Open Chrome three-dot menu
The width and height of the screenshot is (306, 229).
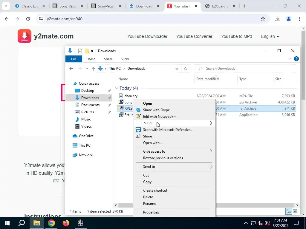coord(299,19)
